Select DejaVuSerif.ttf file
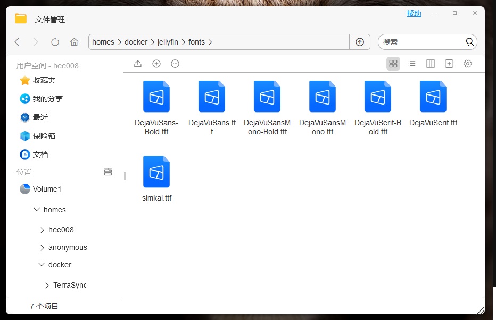The image size is (496, 320). coord(433,104)
